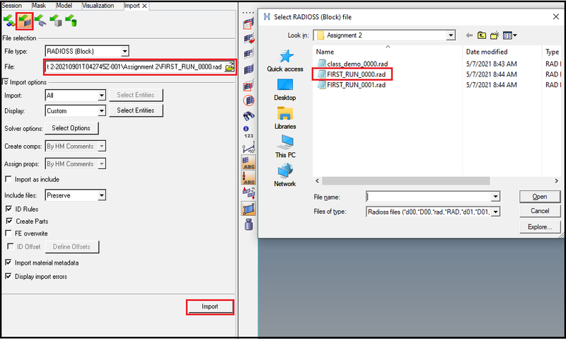Click the Open button in file dialog

(x=540, y=197)
